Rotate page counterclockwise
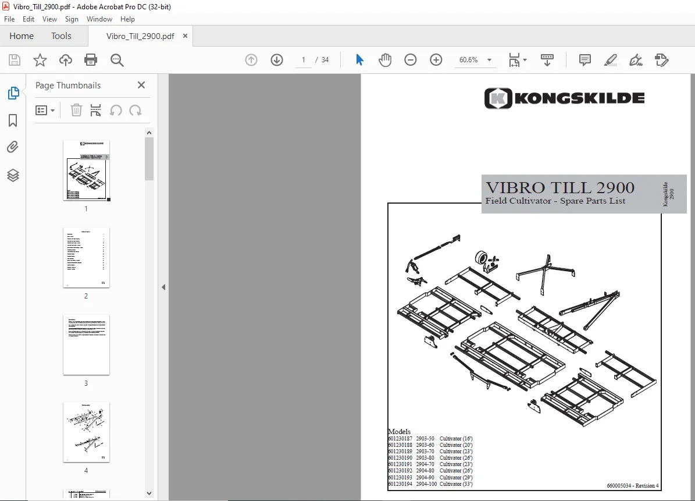Screen dimensions: 695x501 pos(116,110)
